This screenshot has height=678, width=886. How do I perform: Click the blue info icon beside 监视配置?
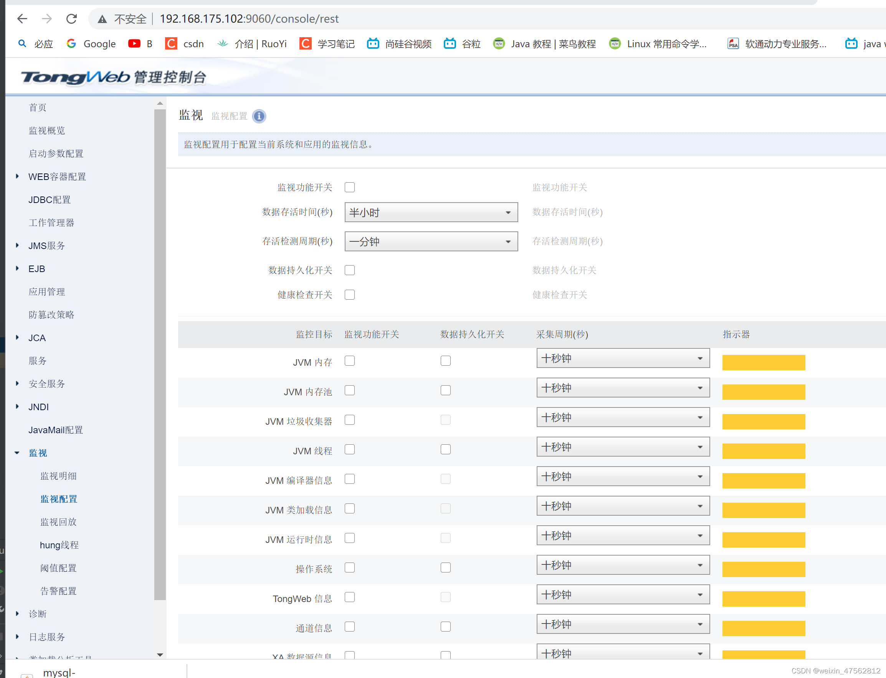pos(259,116)
